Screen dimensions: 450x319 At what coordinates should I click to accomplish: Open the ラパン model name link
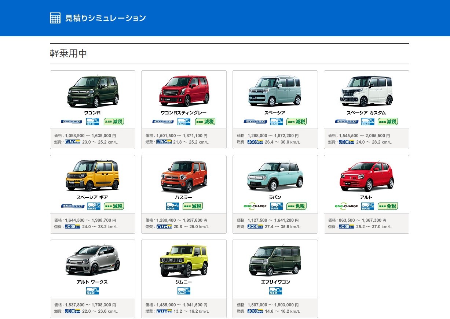click(275, 197)
